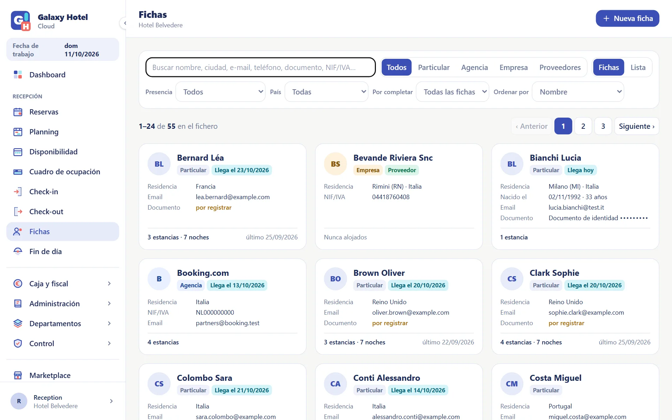Open Marketplace store icon
672x420 pixels.
click(x=18, y=375)
